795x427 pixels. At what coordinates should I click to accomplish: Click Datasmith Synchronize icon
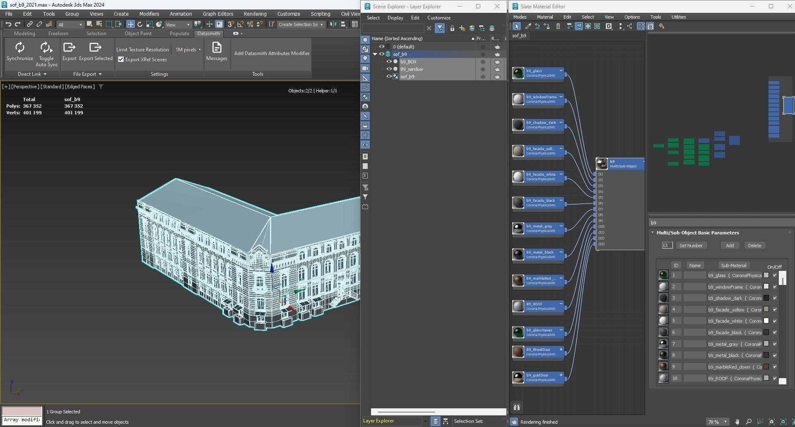(19, 48)
